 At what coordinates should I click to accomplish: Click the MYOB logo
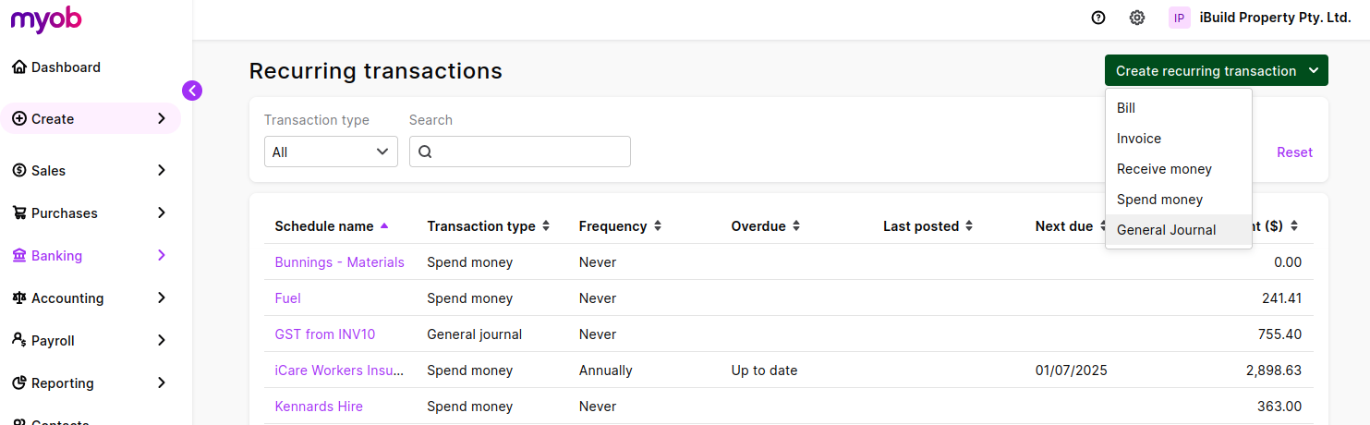[46, 19]
